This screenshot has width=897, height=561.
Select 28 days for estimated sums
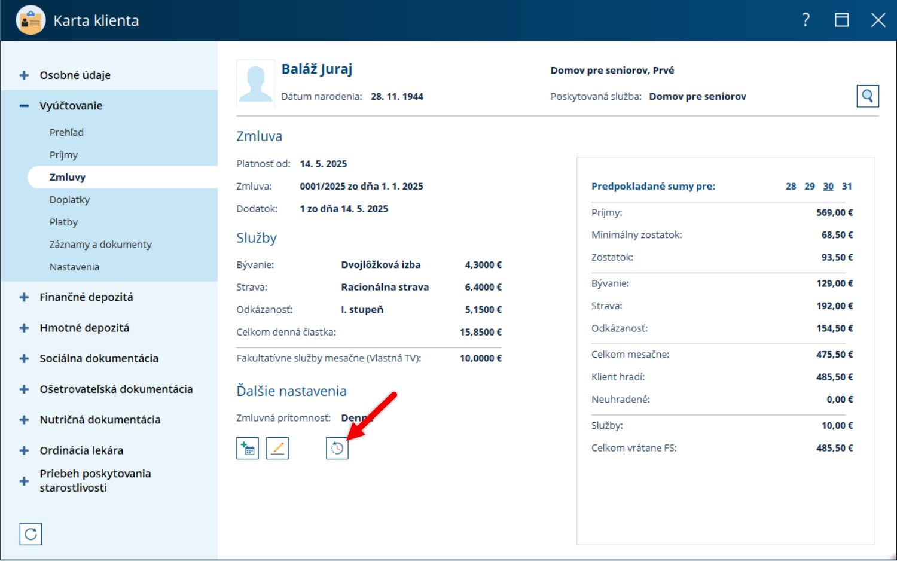click(791, 186)
